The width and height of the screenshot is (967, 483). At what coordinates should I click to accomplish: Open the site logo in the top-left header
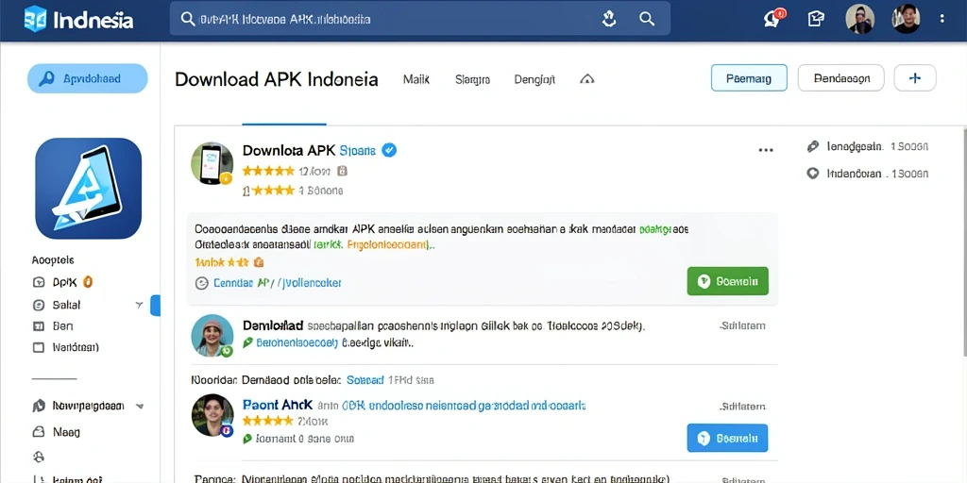(78, 19)
